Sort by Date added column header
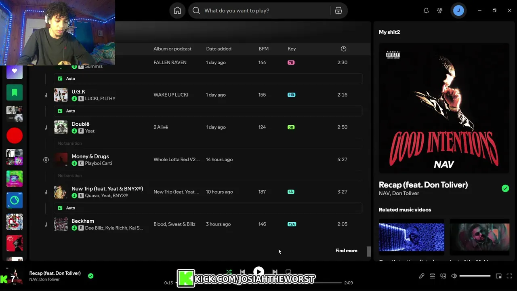The height and width of the screenshot is (291, 517). [x=219, y=48]
